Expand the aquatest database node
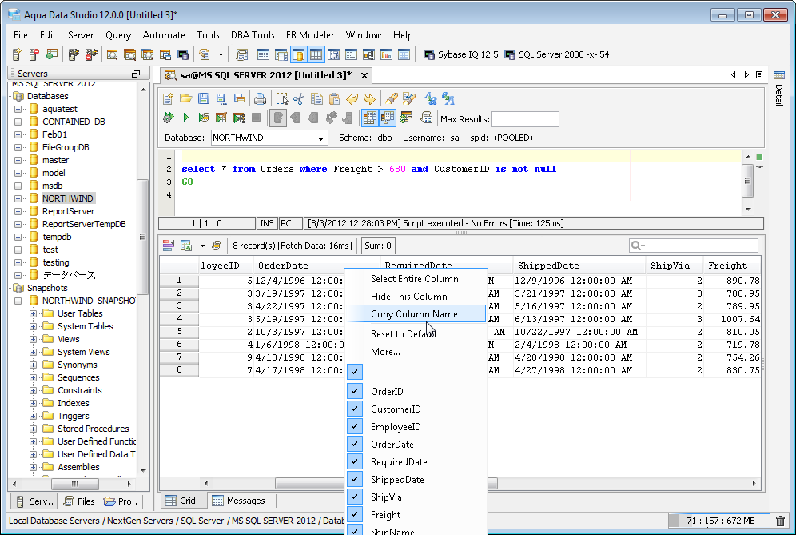 18,109
